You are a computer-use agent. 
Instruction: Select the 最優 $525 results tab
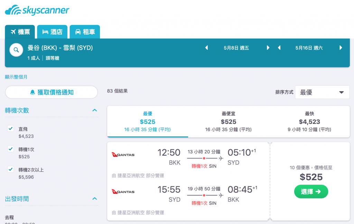(147, 121)
